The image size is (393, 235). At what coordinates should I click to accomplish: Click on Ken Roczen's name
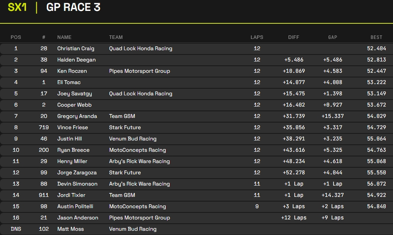[x=72, y=71]
